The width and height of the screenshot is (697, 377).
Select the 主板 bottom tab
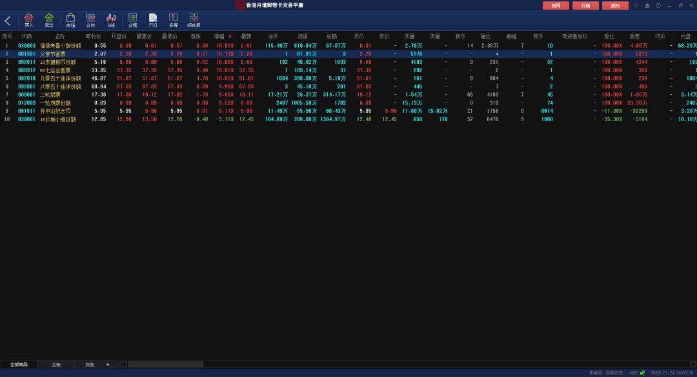56,365
